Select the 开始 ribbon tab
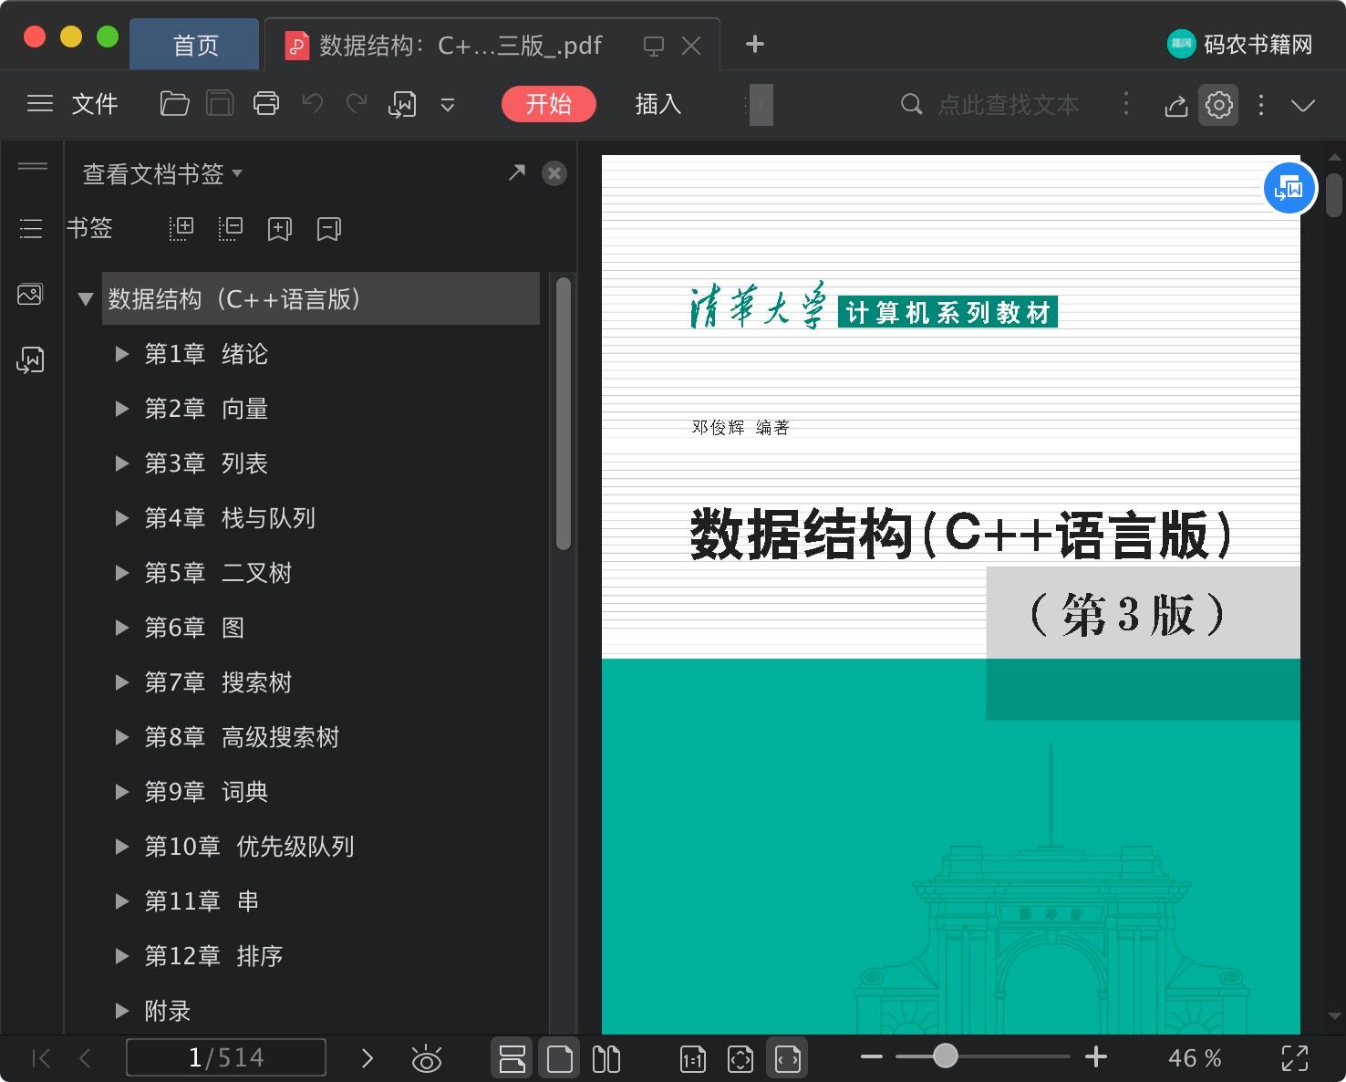1346x1082 pixels. 549,104
